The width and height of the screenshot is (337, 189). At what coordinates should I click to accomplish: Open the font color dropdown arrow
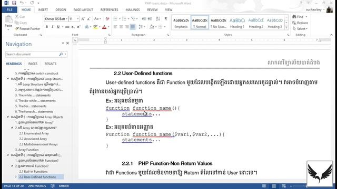[x=108, y=27]
